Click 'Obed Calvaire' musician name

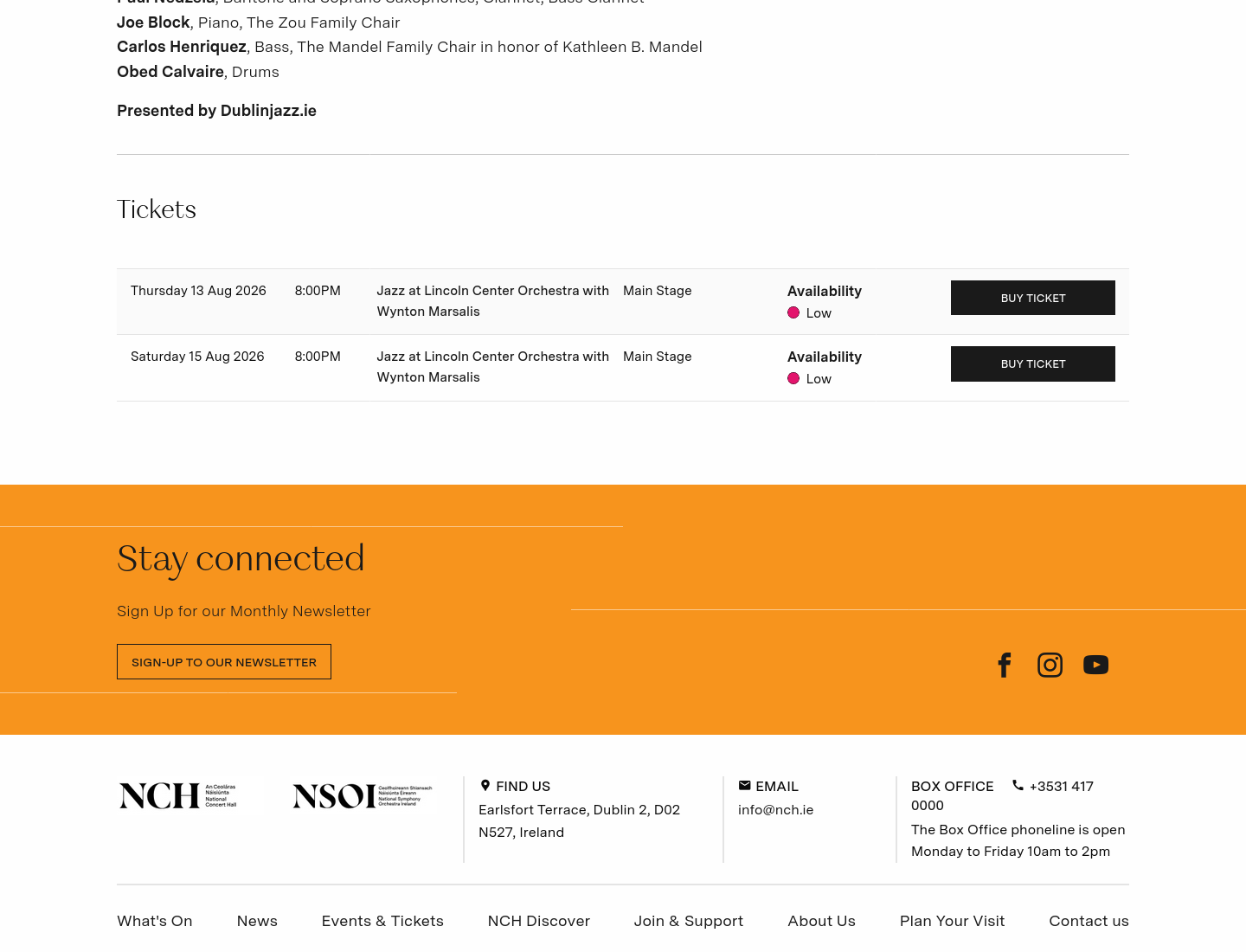point(170,72)
